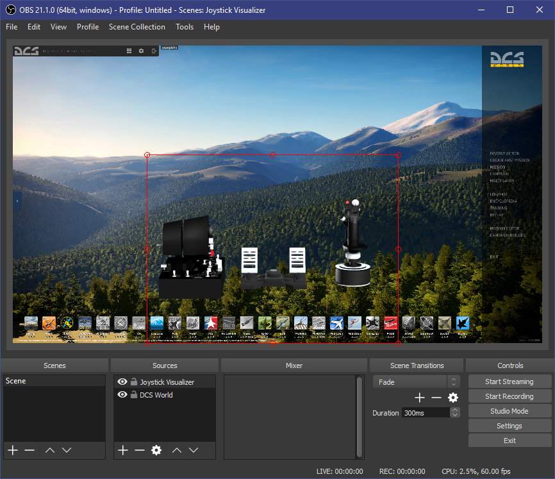
Task: Click the blue mountain module icon in DCS preview
Action: click(157, 323)
